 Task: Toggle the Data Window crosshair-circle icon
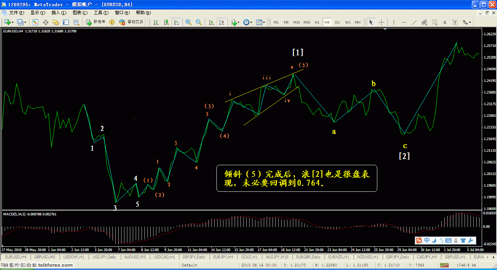(46, 22)
